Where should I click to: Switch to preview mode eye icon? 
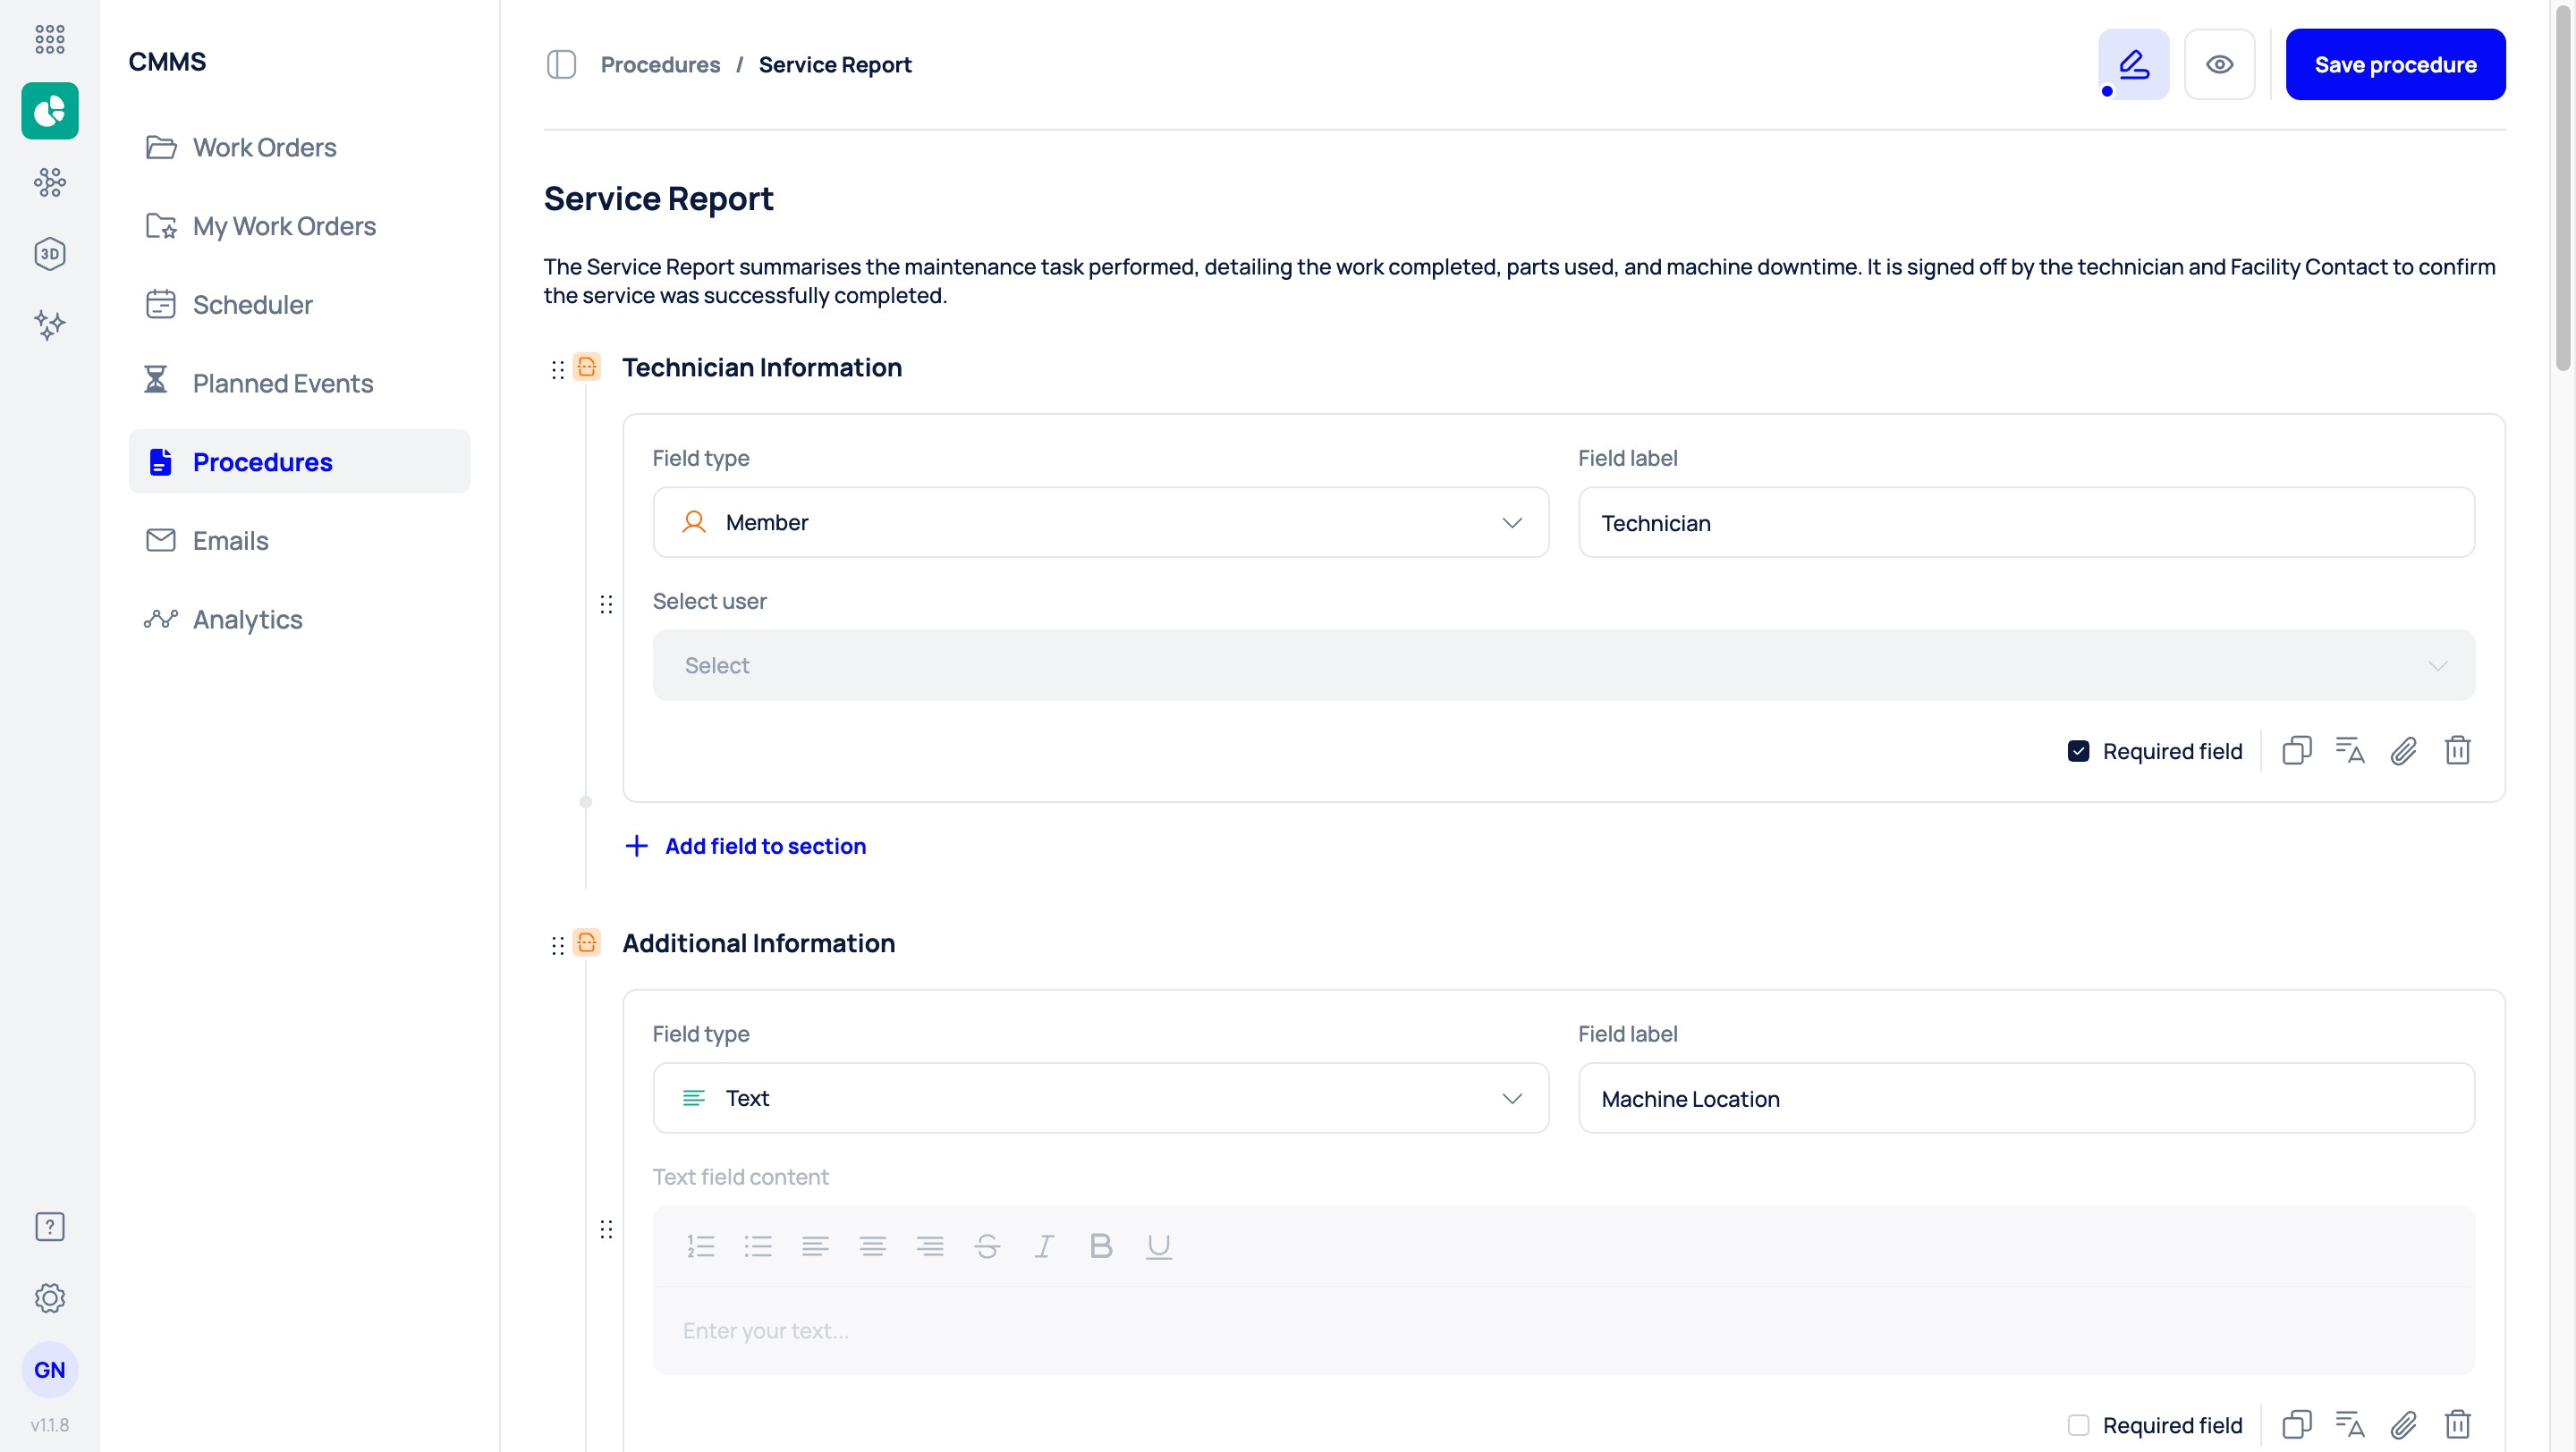[x=2219, y=65]
